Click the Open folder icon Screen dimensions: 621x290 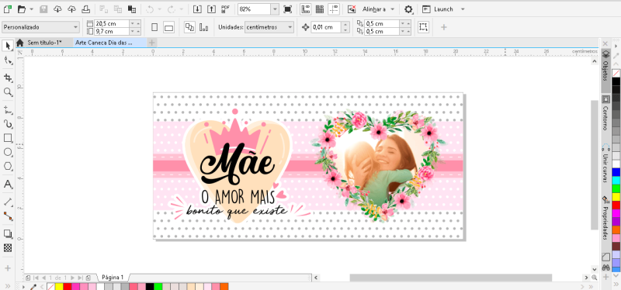point(22,9)
